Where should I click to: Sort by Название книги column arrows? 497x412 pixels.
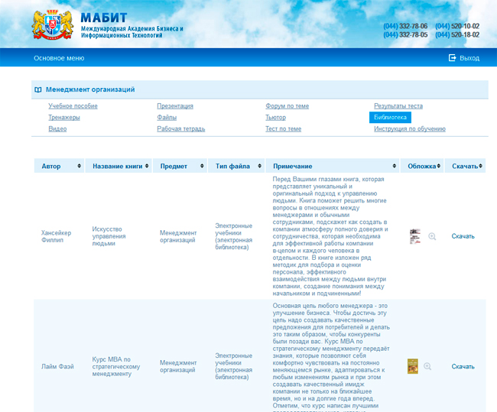coord(149,166)
